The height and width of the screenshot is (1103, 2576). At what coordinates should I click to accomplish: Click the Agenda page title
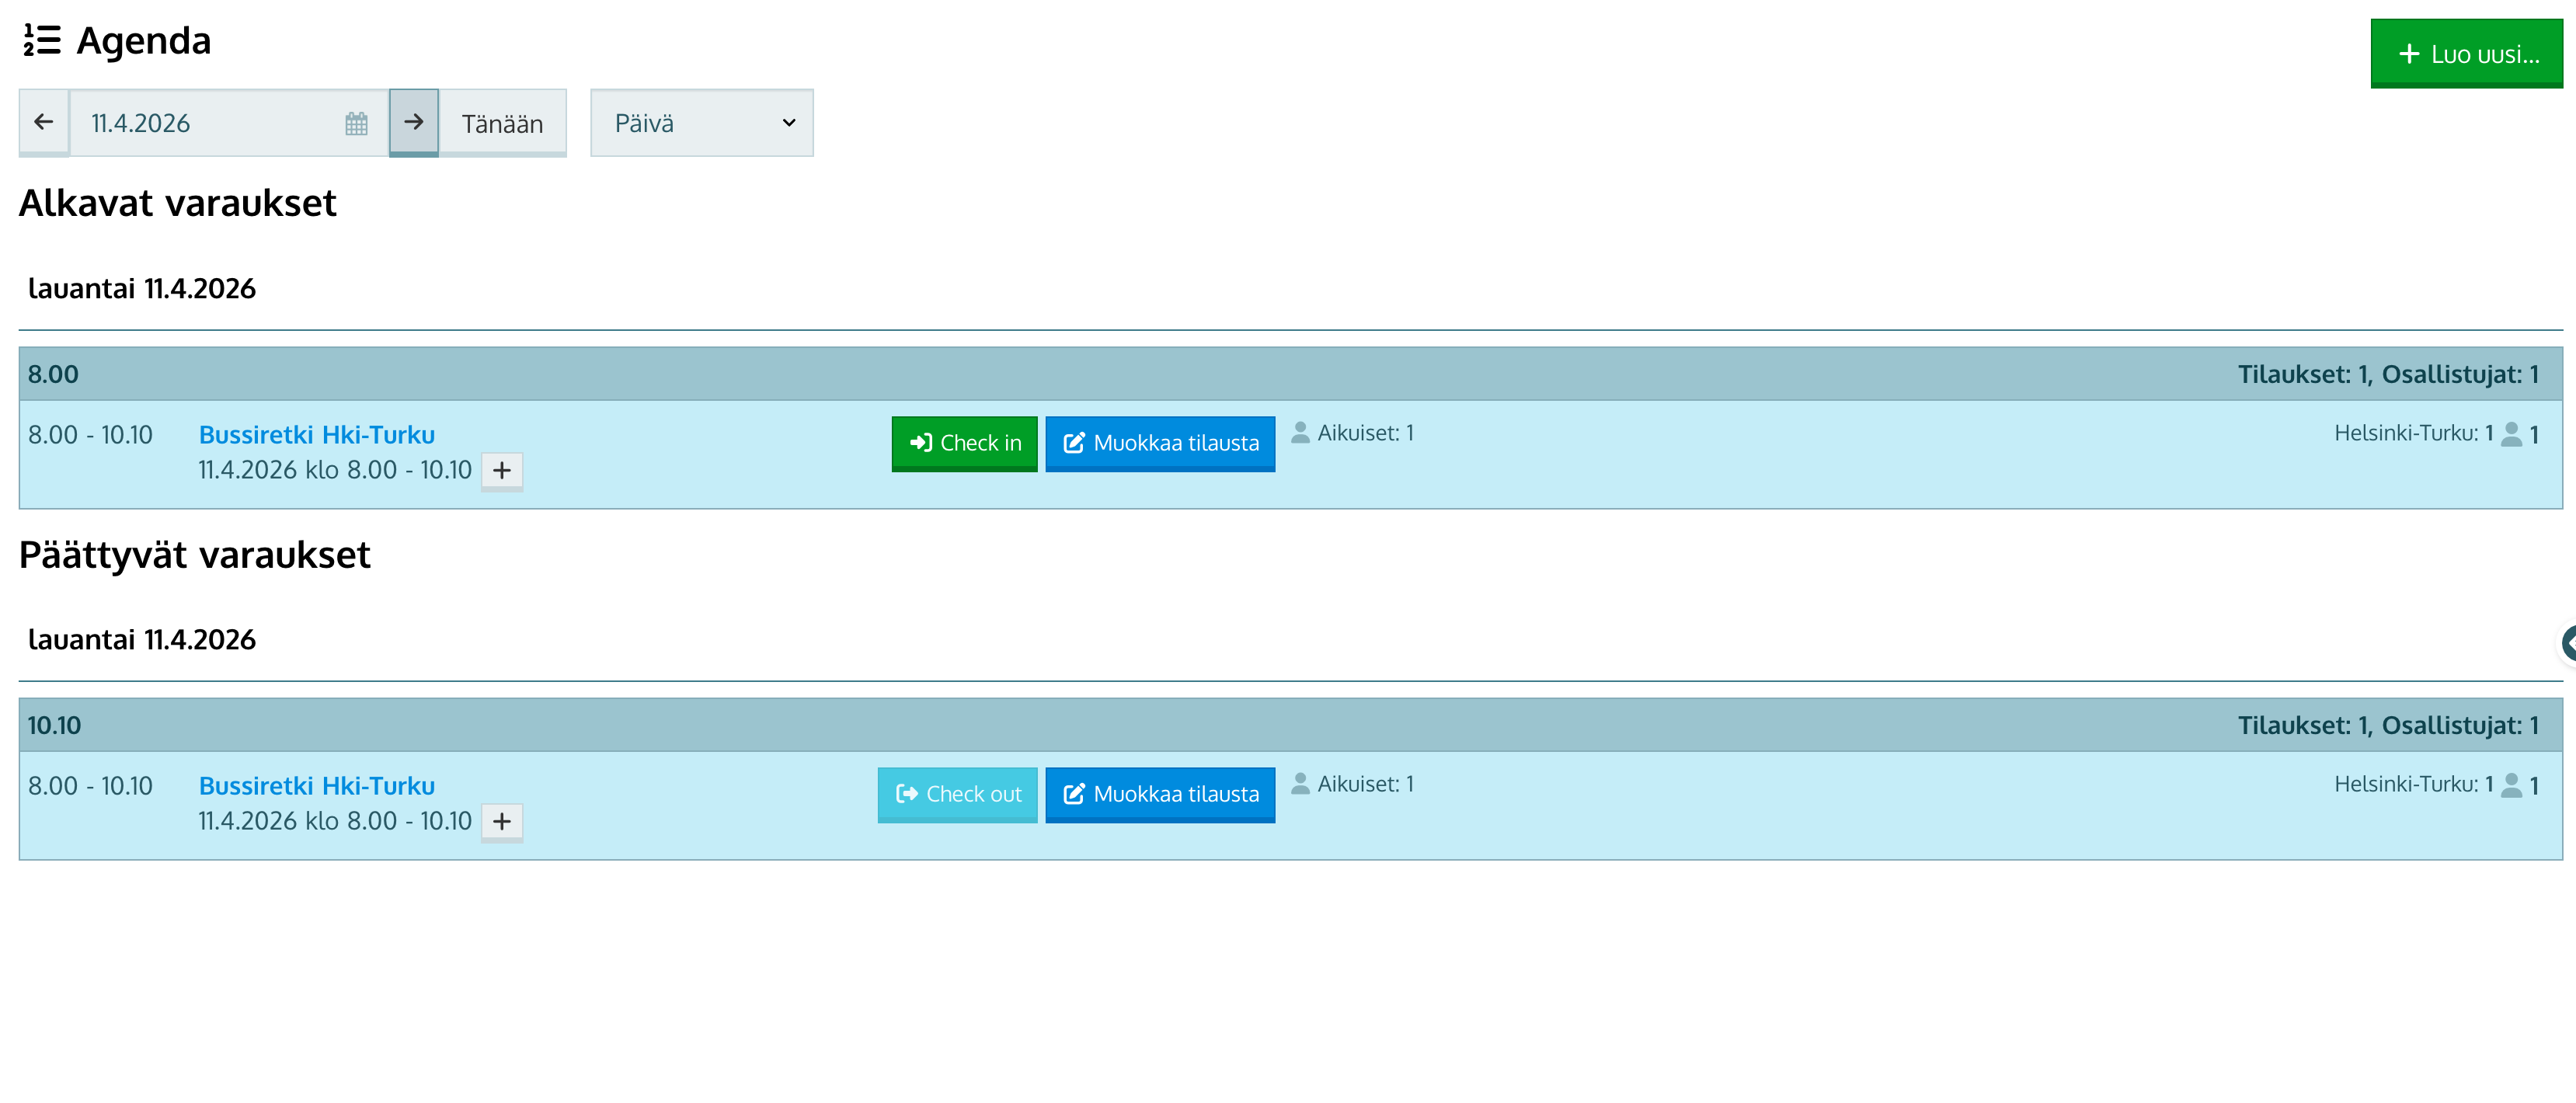pyautogui.click(x=144, y=41)
